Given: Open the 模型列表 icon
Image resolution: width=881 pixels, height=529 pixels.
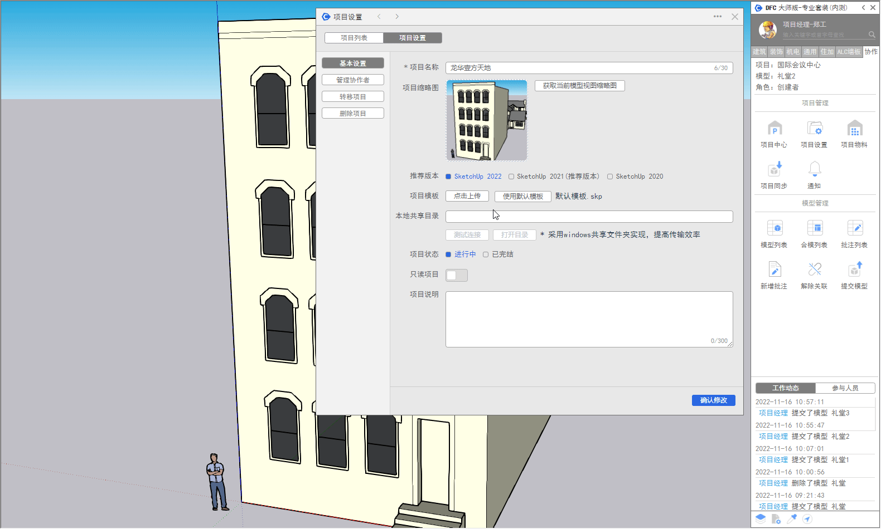Looking at the screenshot, I should [x=774, y=228].
